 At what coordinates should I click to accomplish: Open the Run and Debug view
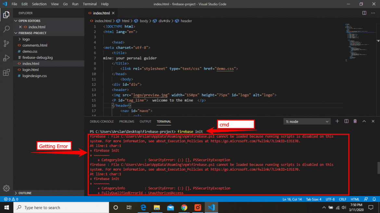6,58
